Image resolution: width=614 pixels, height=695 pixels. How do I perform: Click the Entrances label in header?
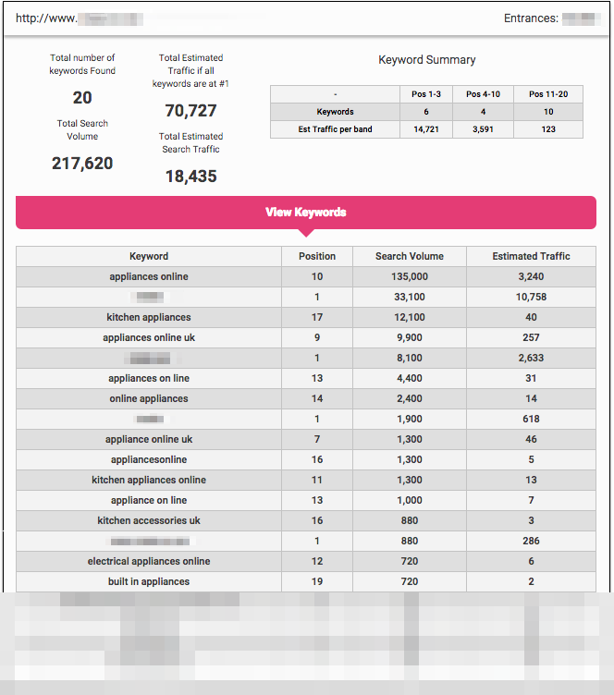pyautogui.click(x=531, y=18)
